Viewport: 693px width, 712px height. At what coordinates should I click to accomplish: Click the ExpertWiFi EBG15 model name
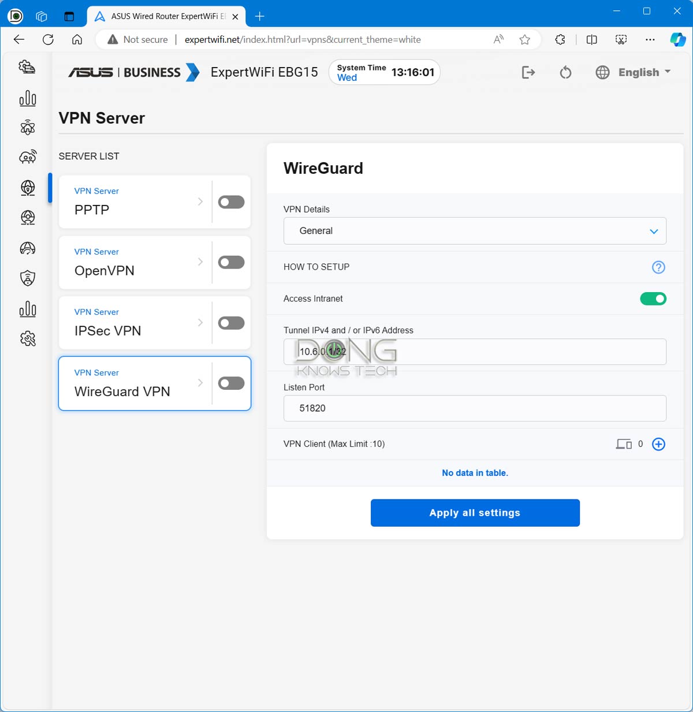pyautogui.click(x=264, y=72)
